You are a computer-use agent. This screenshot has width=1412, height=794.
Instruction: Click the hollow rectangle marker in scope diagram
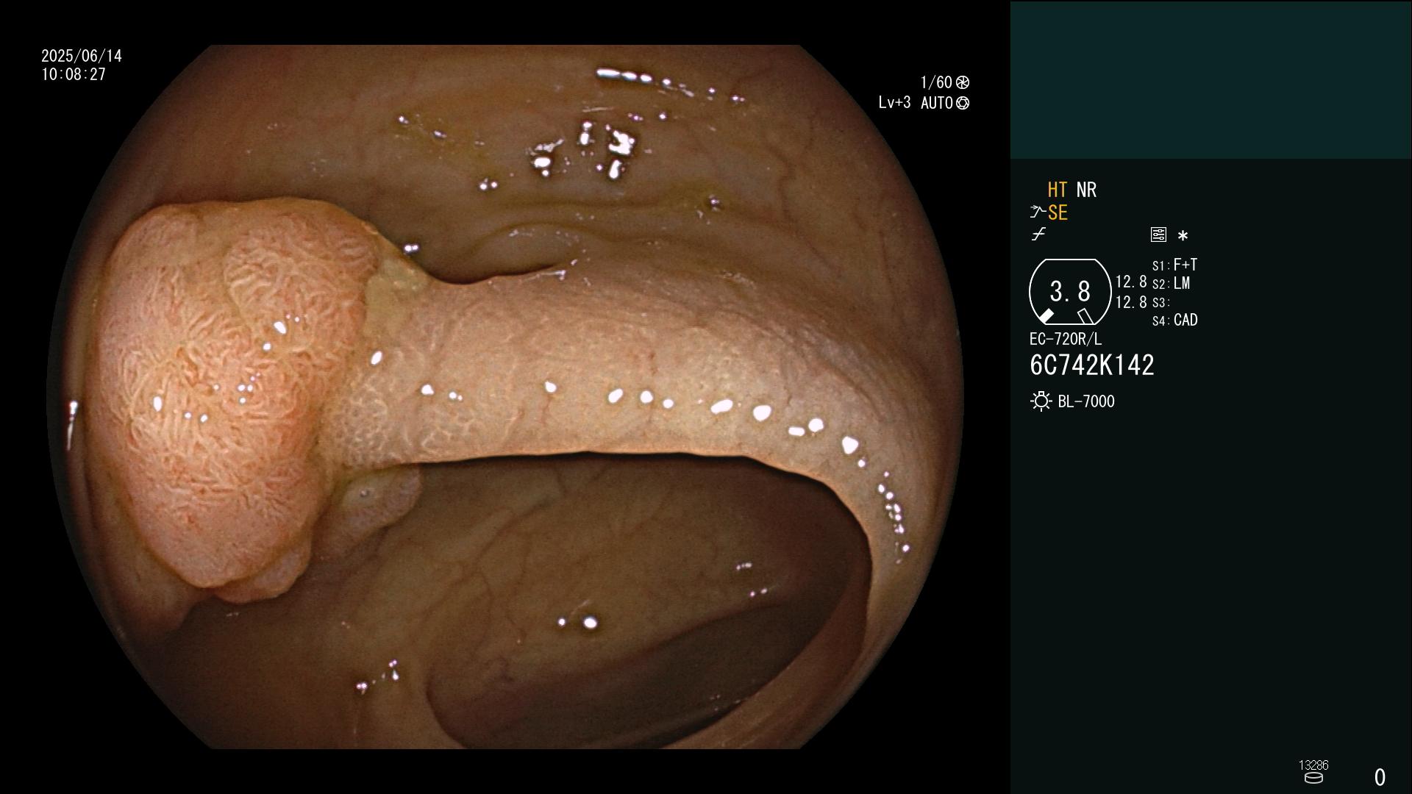click(x=1085, y=316)
